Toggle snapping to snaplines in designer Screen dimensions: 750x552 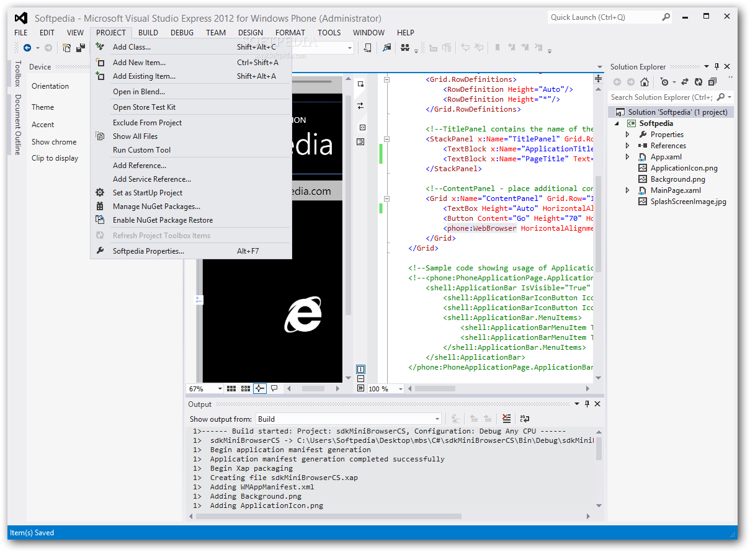pos(259,389)
